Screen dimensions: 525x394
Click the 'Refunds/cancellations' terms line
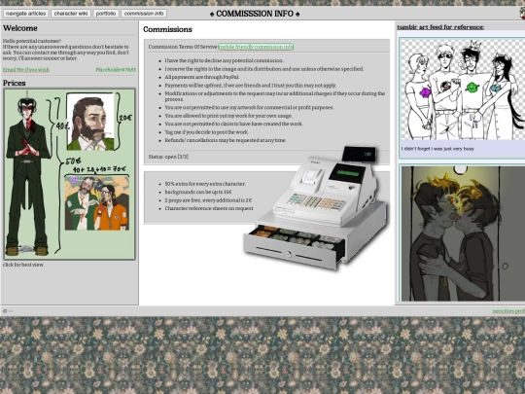click(x=226, y=140)
